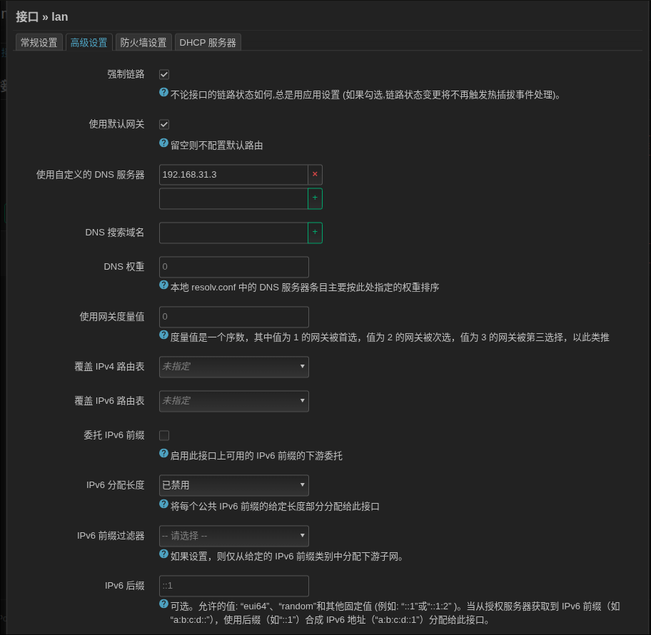The height and width of the screenshot is (635, 651).
Task: Open the 防火墙设置 tab
Action: click(x=143, y=43)
